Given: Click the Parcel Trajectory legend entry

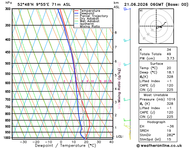Looking at the screenshot, I should click(91, 16).
